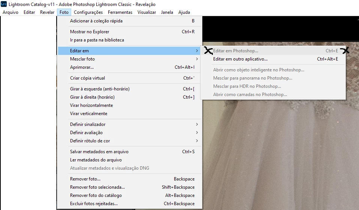This screenshot has width=359, height=210.
Task: Open the Janela menu
Action: [167, 12]
